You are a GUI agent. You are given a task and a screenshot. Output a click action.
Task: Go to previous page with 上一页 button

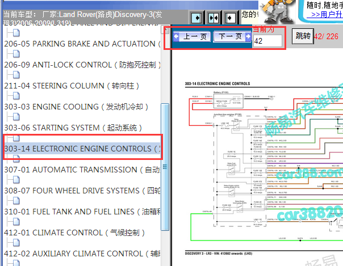[x=192, y=36]
